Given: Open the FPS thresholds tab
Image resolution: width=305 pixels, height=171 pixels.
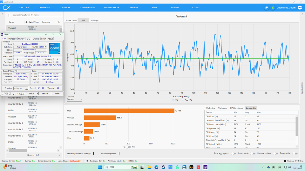Looking at the screenshot, I should (x=236, y=108).
